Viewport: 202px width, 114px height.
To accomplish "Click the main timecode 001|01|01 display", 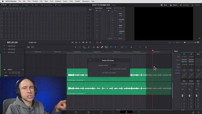I will (x=13, y=42).
